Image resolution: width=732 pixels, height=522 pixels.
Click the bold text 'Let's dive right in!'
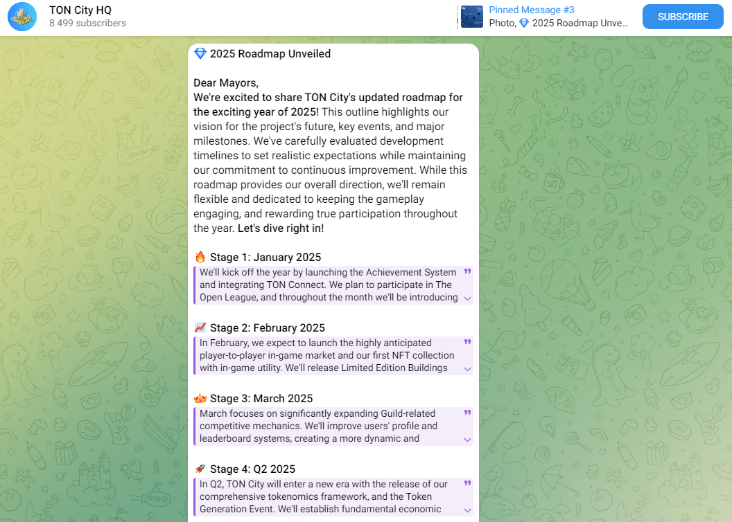(281, 228)
